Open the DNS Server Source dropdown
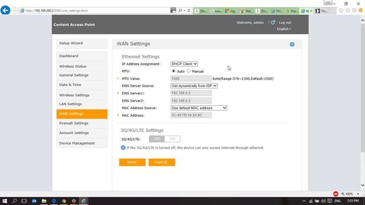Image resolution: width=365 pixels, height=205 pixels. point(194,86)
